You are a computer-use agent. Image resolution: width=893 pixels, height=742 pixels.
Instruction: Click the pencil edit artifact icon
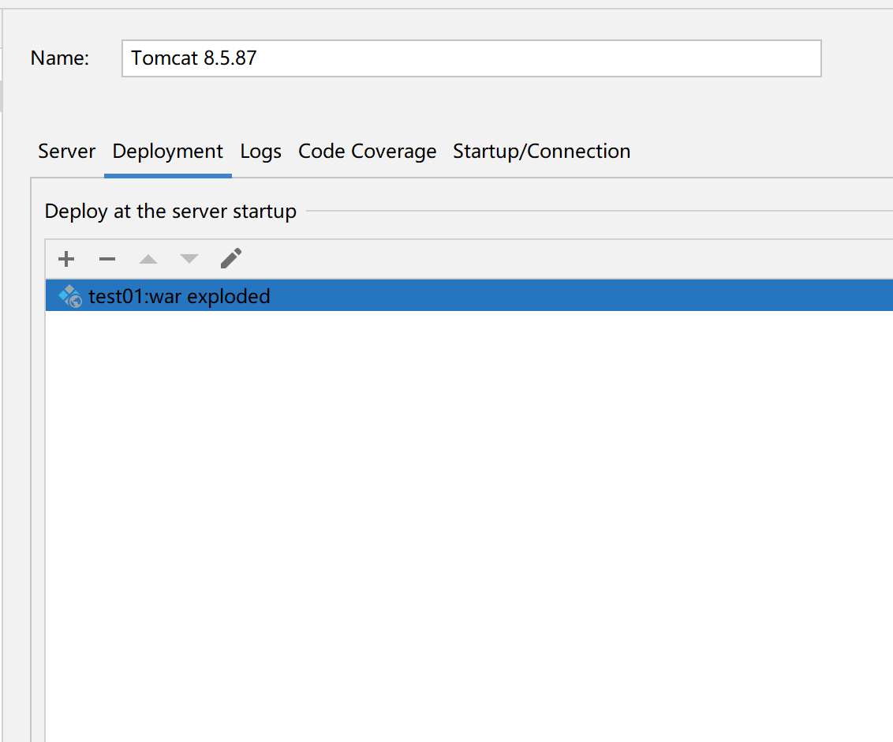[x=230, y=258]
